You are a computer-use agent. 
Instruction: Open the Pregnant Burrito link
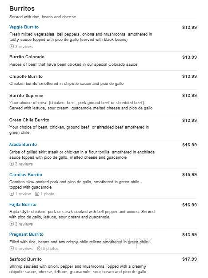(x=26, y=234)
